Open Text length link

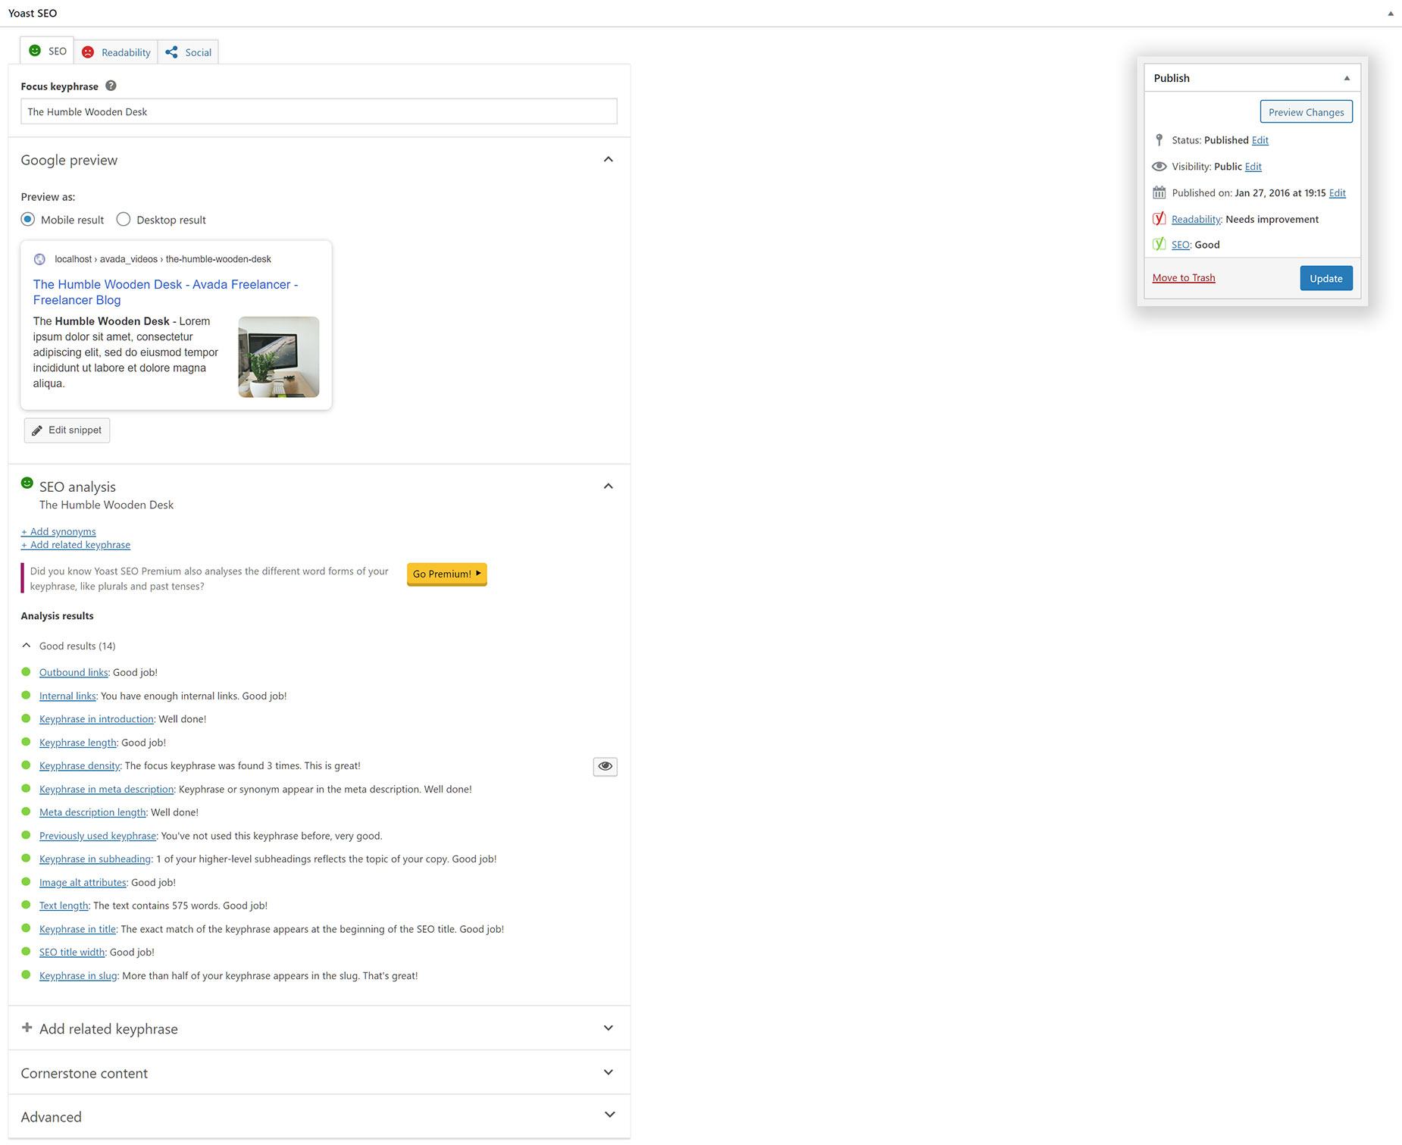point(64,906)
